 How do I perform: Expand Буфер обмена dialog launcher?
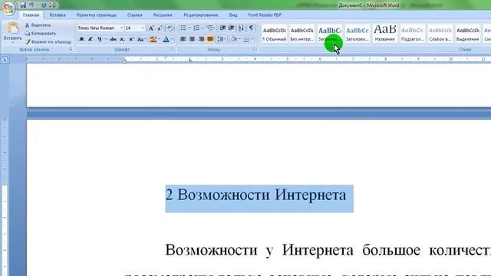(71, 49)
